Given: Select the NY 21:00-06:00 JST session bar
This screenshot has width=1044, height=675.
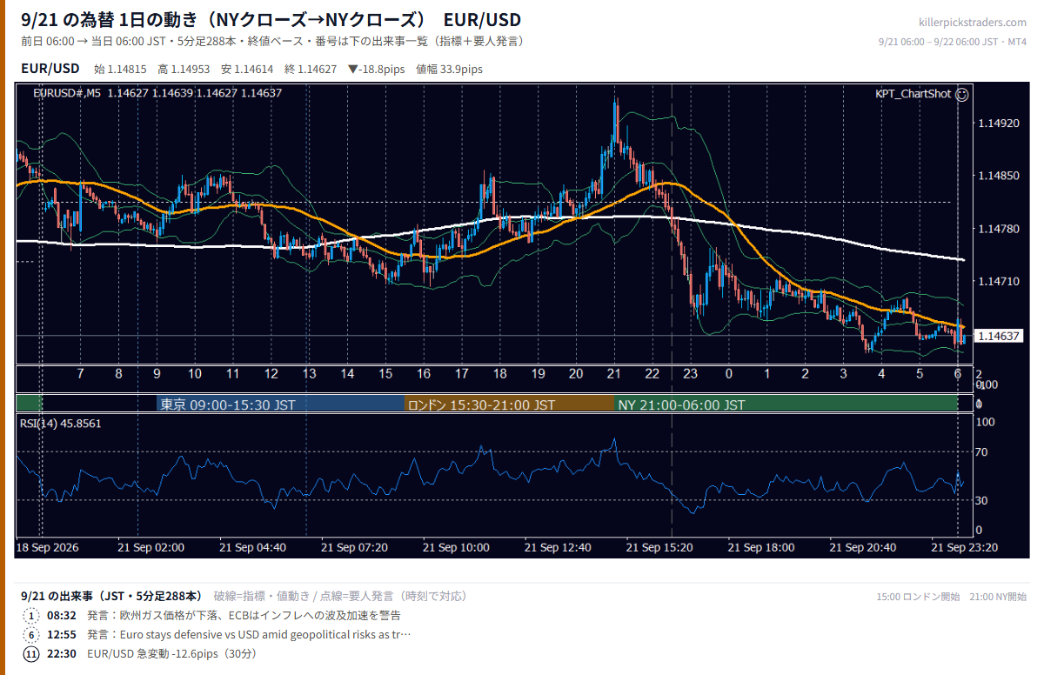Looking at the screenshot, I should coord(786,404).
